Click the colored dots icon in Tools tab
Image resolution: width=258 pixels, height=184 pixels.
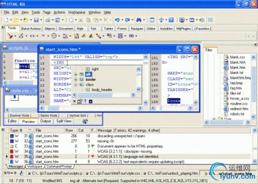point(99,36)
